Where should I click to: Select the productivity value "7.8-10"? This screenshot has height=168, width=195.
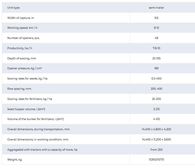156,48
